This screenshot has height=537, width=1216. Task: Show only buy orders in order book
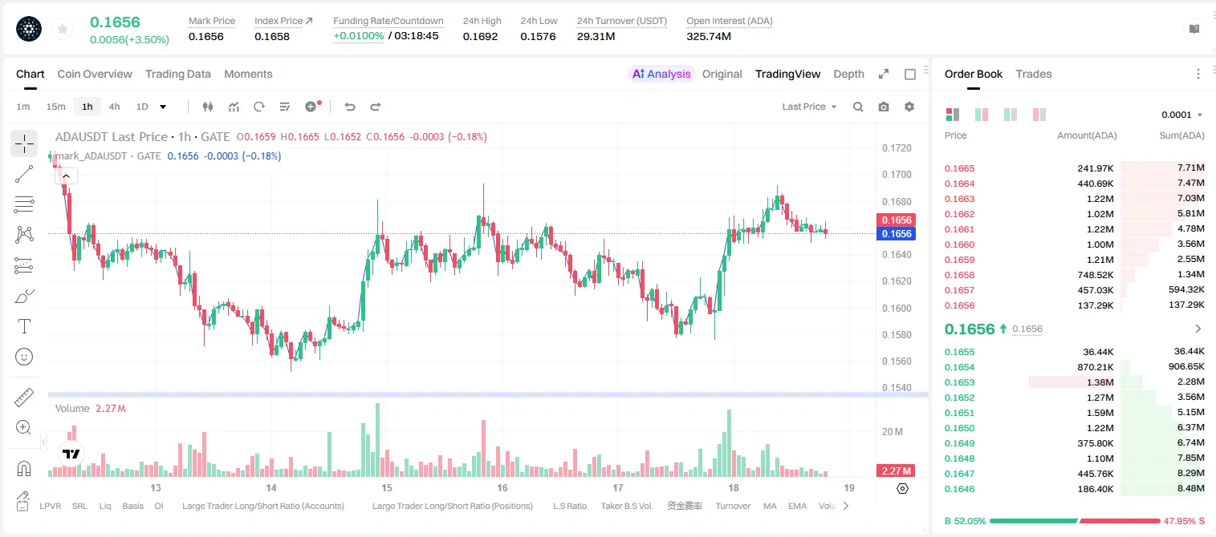(1011, 115)
